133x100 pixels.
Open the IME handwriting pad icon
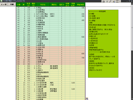114,1
